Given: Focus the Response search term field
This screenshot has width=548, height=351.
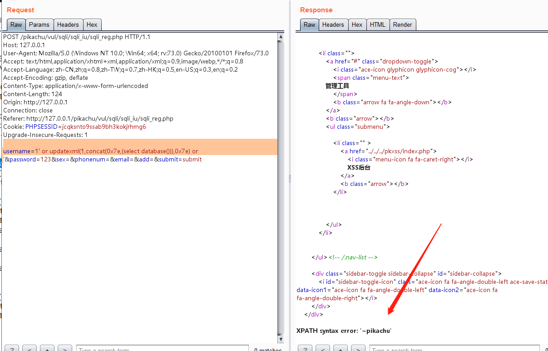Looking at the screenshot, I should coord(454,349).
